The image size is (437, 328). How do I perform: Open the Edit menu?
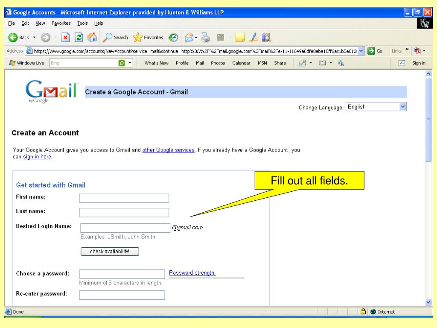[x=25, y=23]
